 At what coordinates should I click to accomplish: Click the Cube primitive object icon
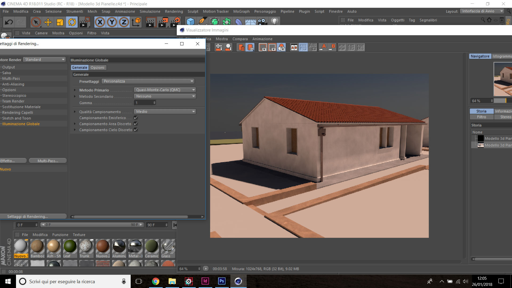point(190,22)
